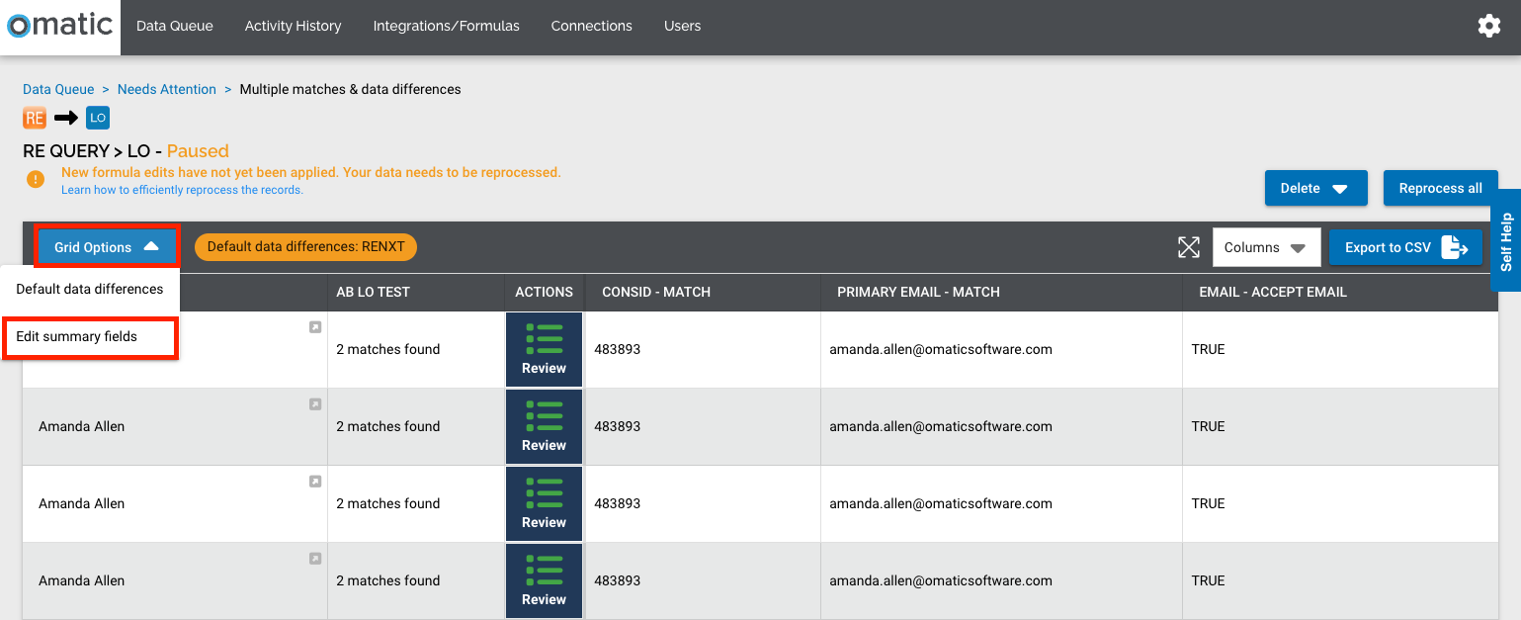Screen dimensions: 1521x620
Task: Click the ACTIONS column header
Action: click(544, 292)
